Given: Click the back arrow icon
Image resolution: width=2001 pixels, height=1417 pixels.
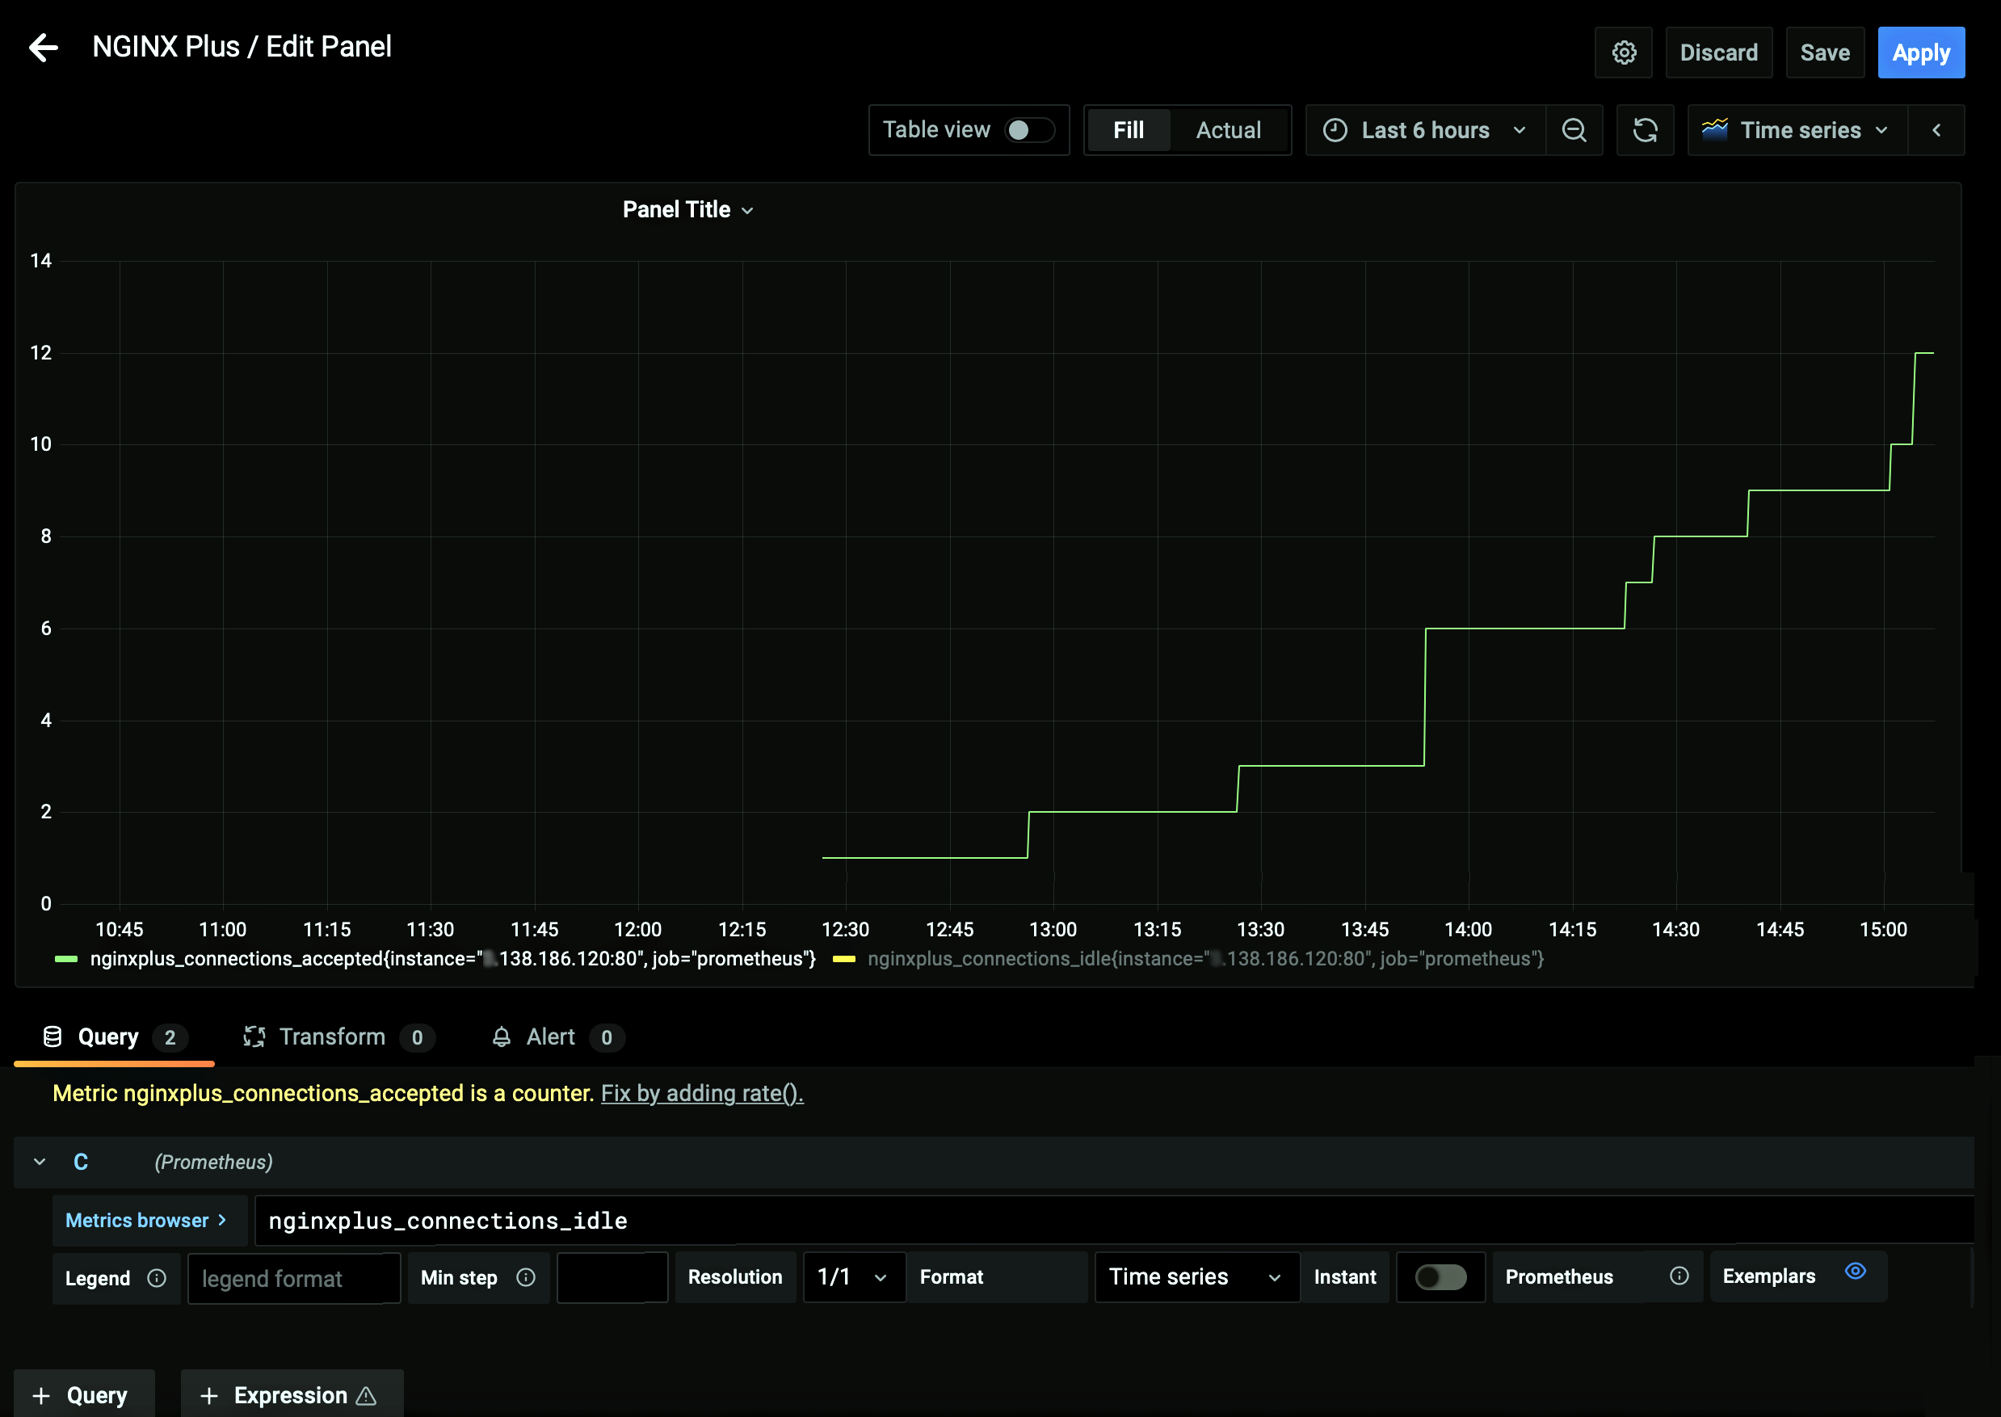Looking at the screenshot, I should point(43,47).
